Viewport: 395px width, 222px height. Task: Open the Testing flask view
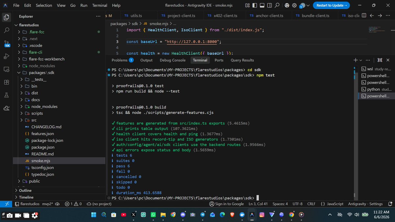point(6,95)
